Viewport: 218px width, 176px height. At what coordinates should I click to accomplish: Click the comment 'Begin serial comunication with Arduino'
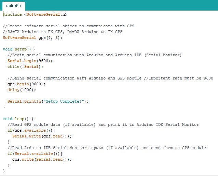click(95, 55)
